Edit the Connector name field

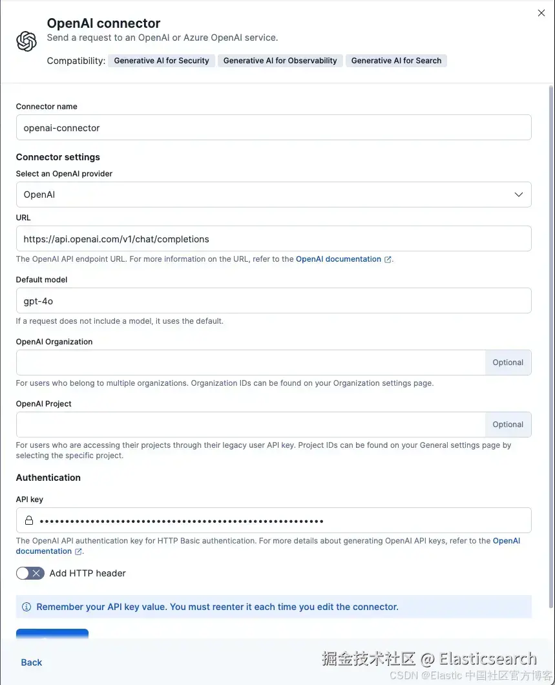tap(273, 128)
